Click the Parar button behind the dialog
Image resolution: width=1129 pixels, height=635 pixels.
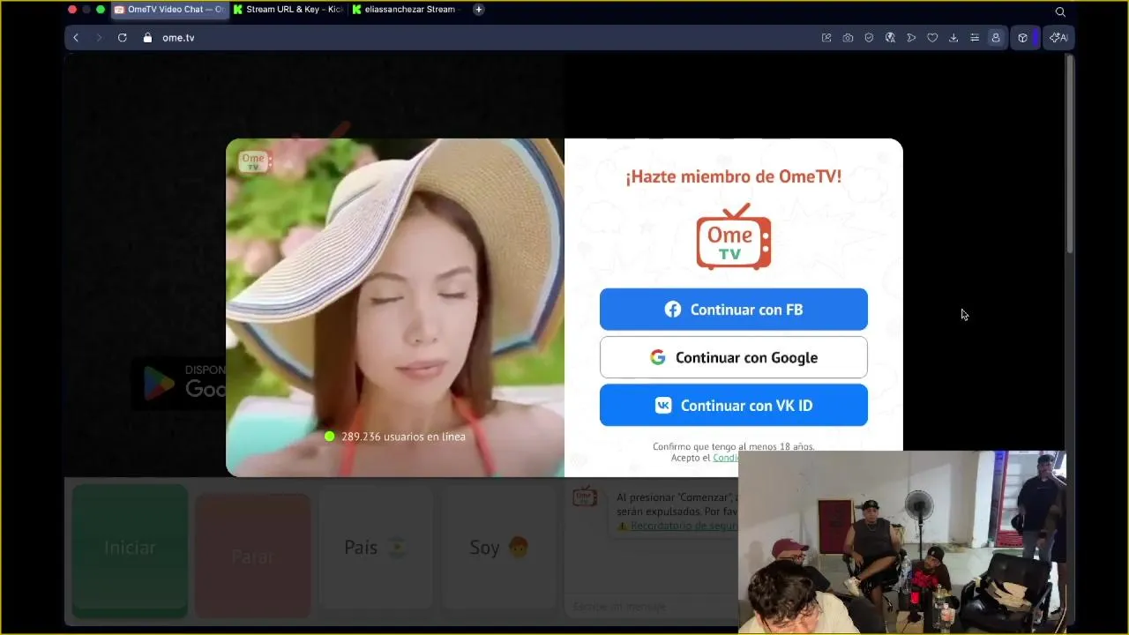pos(252,556)
